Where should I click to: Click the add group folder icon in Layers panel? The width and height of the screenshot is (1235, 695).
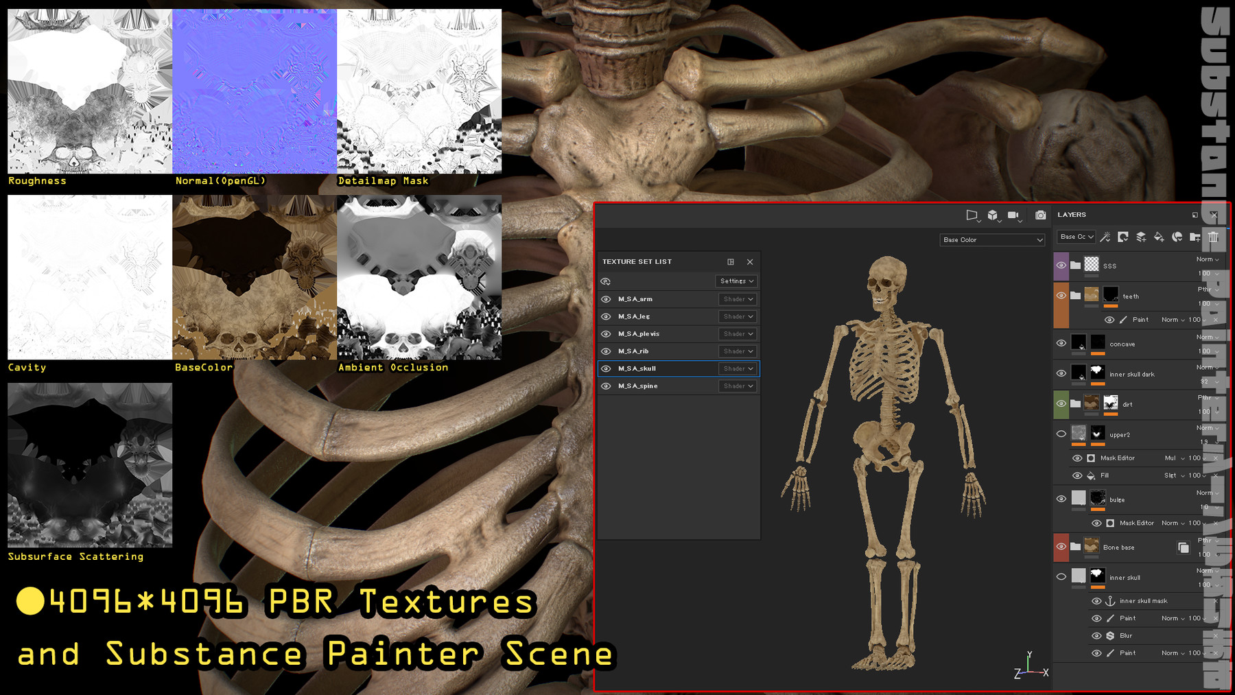click(1195, 237)
